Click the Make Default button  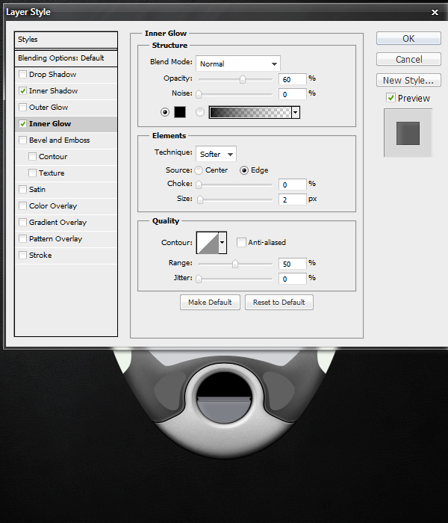[210, 302]
